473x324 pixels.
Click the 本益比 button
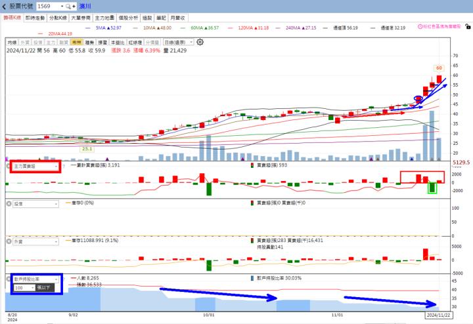(119, 41)
